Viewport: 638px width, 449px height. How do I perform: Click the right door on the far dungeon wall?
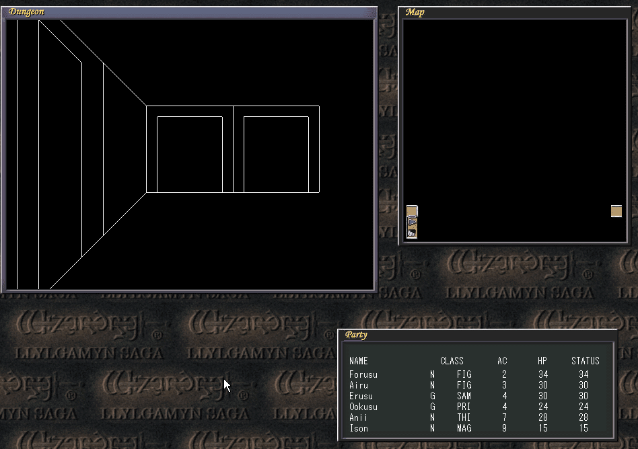click(x=277, y=155)
